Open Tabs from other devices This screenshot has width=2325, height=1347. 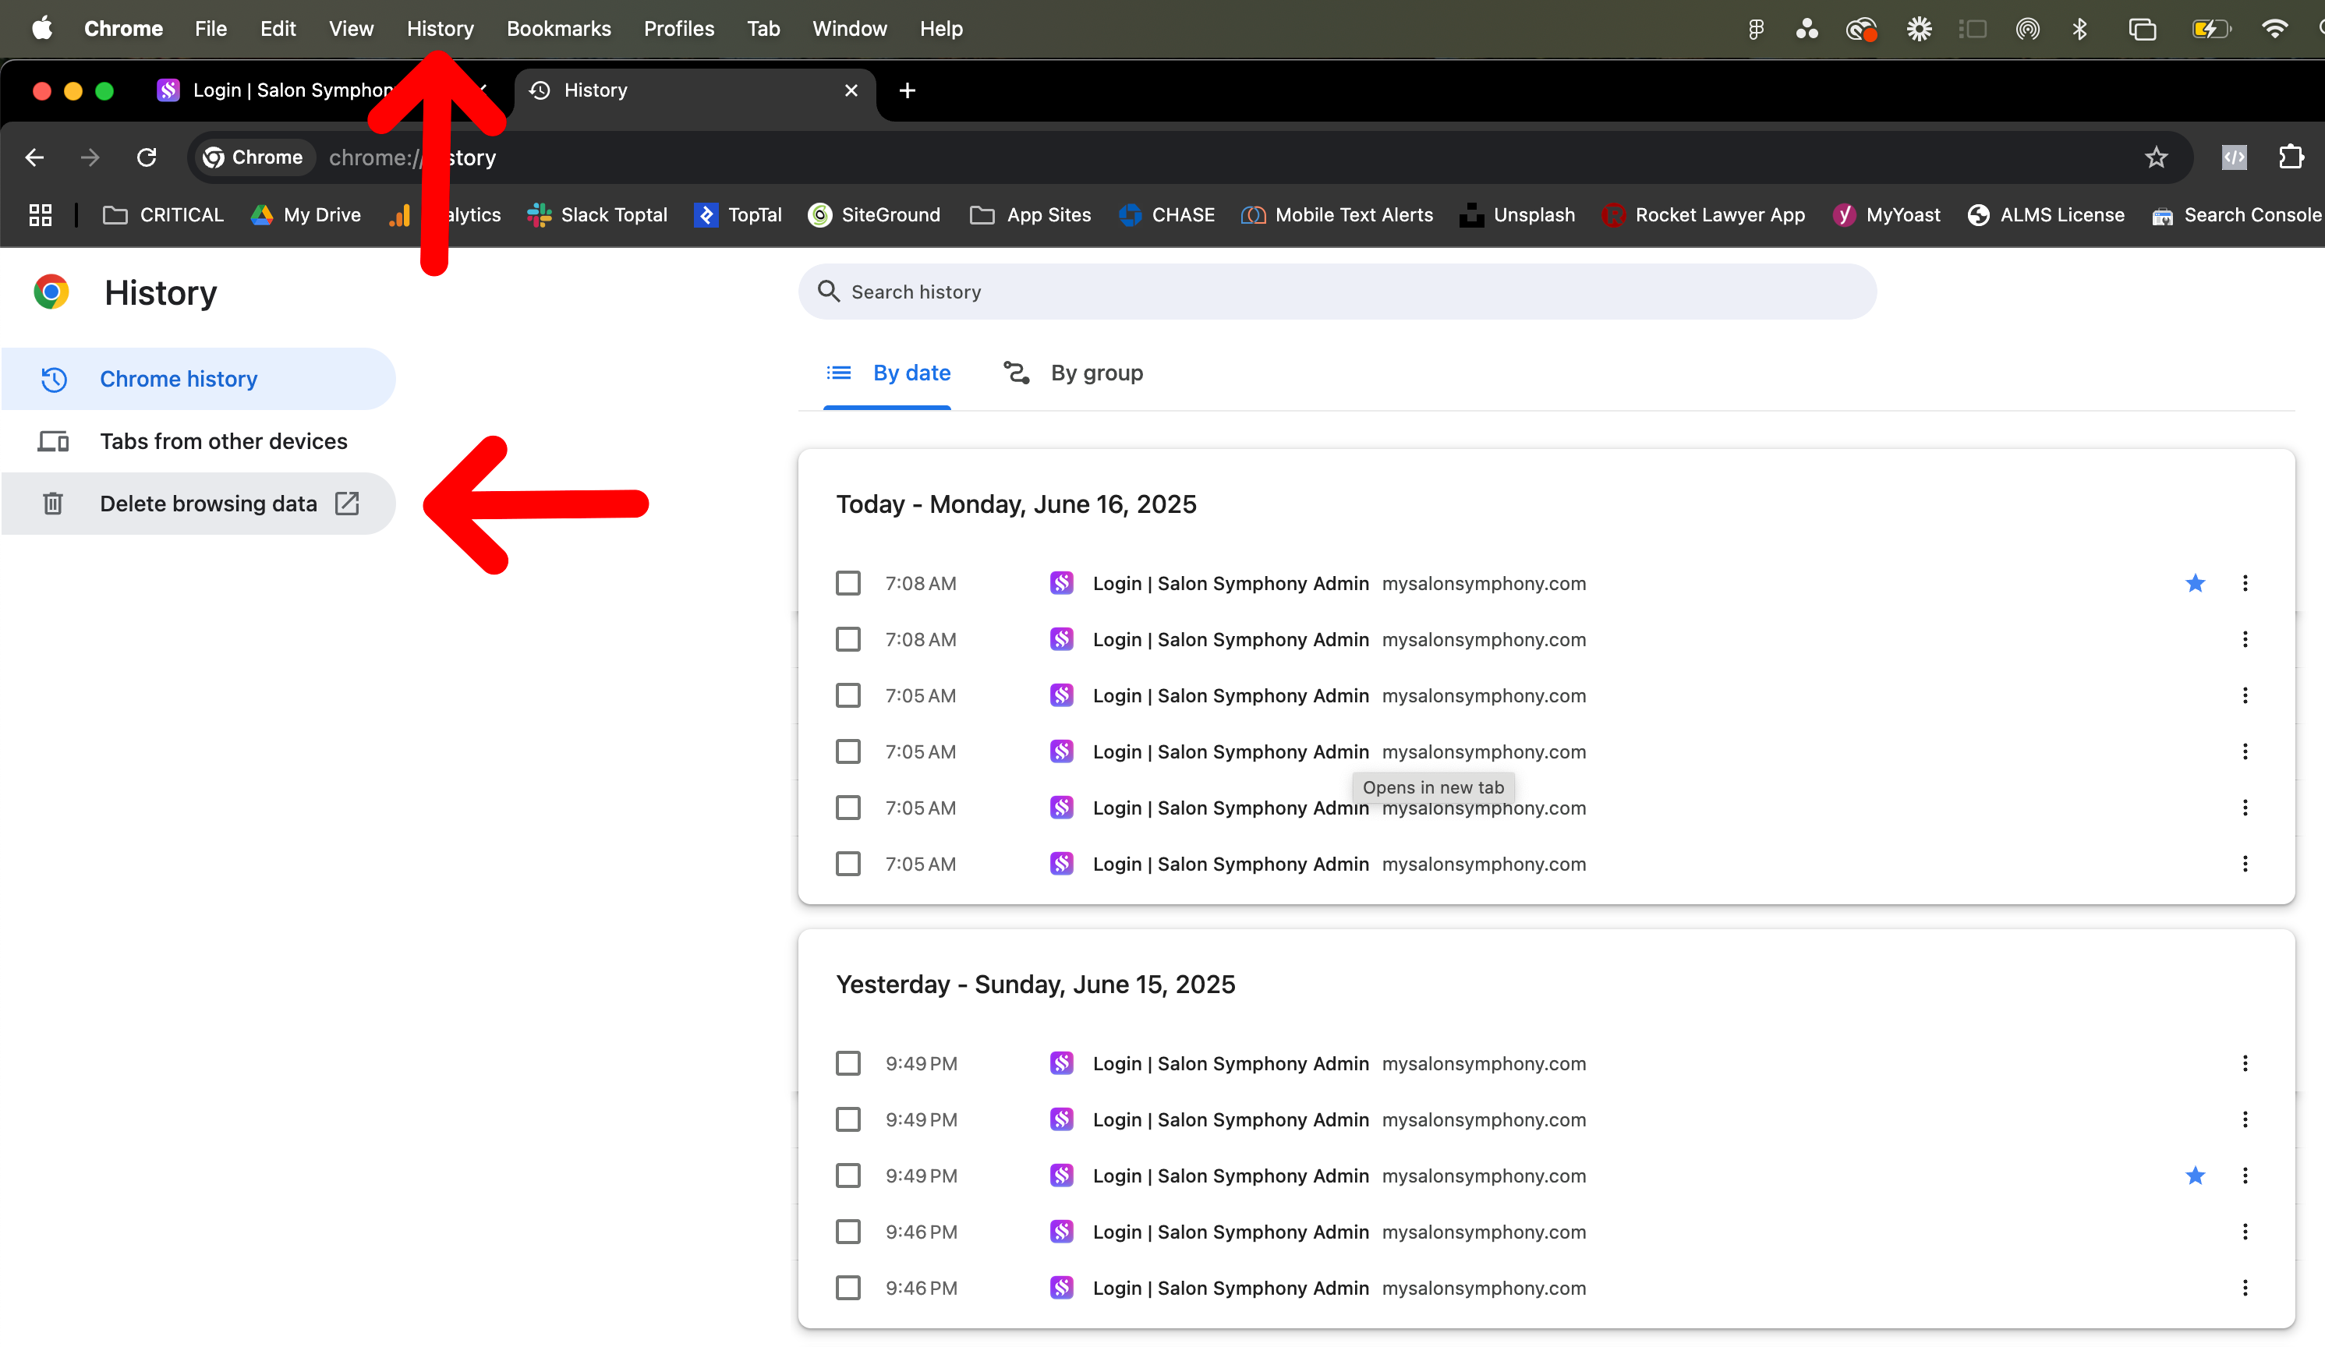point(198,441)
